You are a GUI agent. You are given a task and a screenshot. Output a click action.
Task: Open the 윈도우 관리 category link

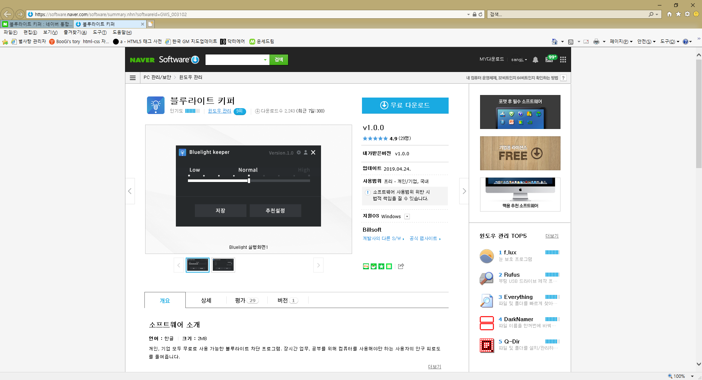pyautogui.click(x=219, y=111)
